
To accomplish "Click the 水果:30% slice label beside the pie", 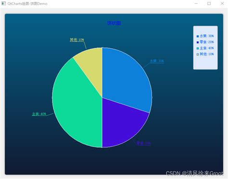I will coord(157,61).
